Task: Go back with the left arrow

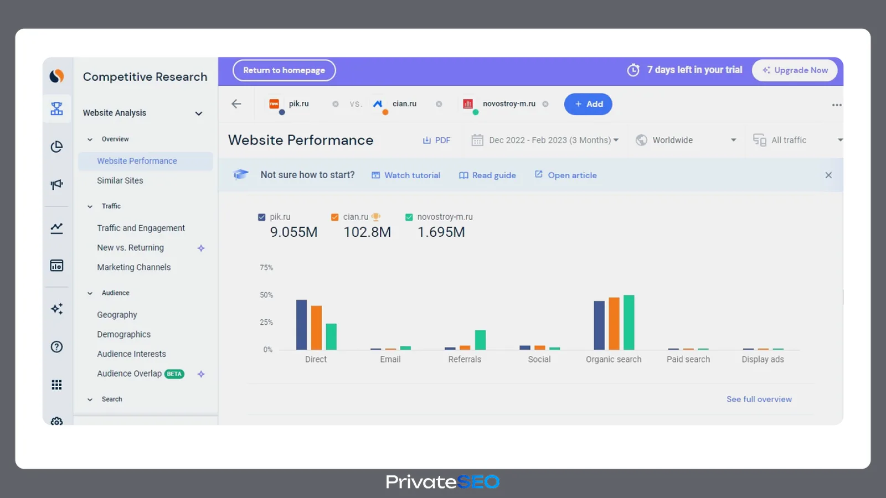Action: (x=236, y=104)
